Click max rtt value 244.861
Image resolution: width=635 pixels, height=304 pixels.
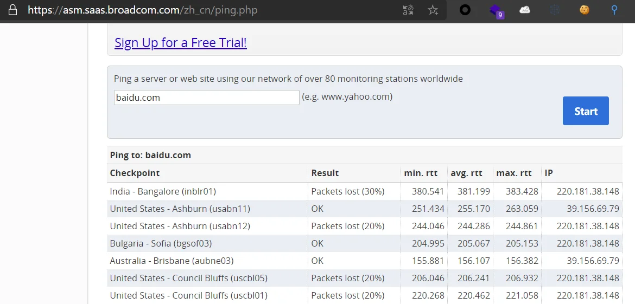coord(522,227)
